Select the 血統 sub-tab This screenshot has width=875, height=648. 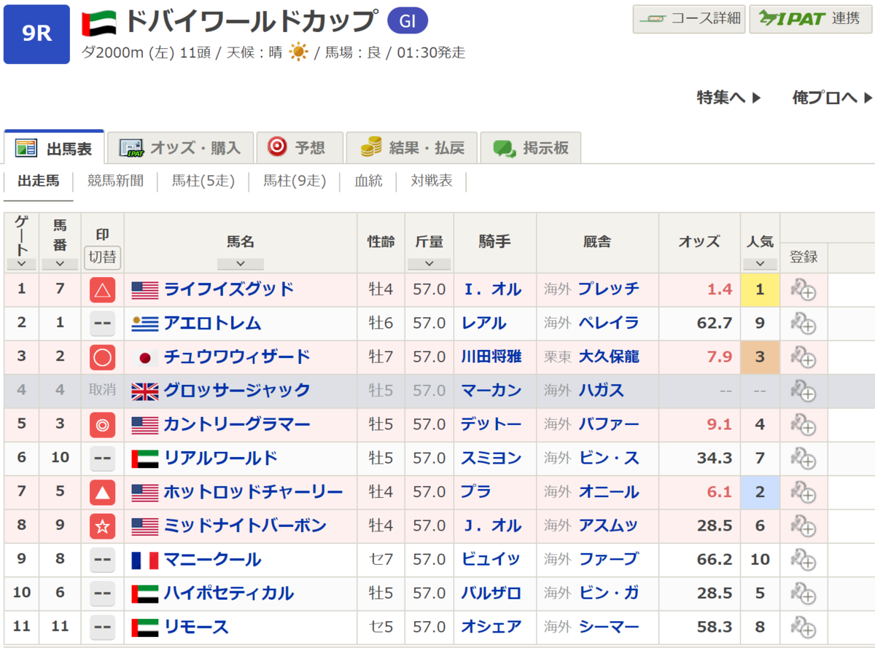[x=369, y=181]
